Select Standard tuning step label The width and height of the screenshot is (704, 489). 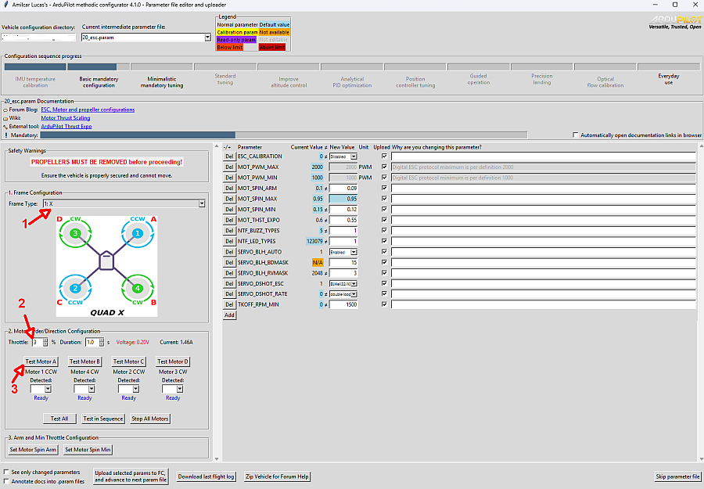pos(225,79)
